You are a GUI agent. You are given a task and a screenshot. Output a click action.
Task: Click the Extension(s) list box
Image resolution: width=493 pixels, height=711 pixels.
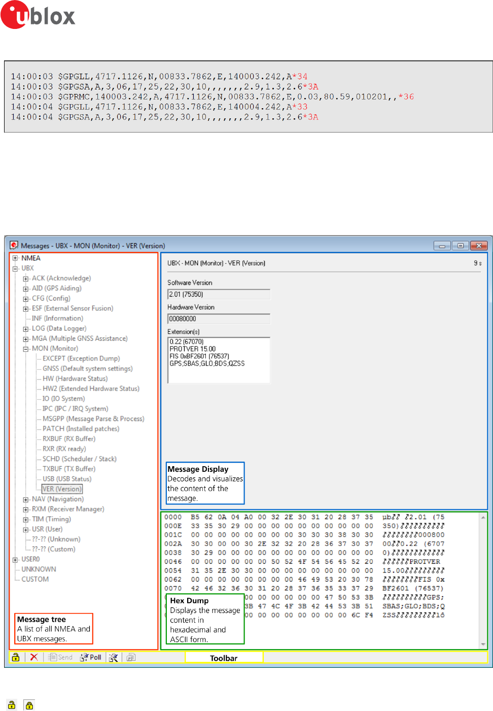[x=219, y=360]
